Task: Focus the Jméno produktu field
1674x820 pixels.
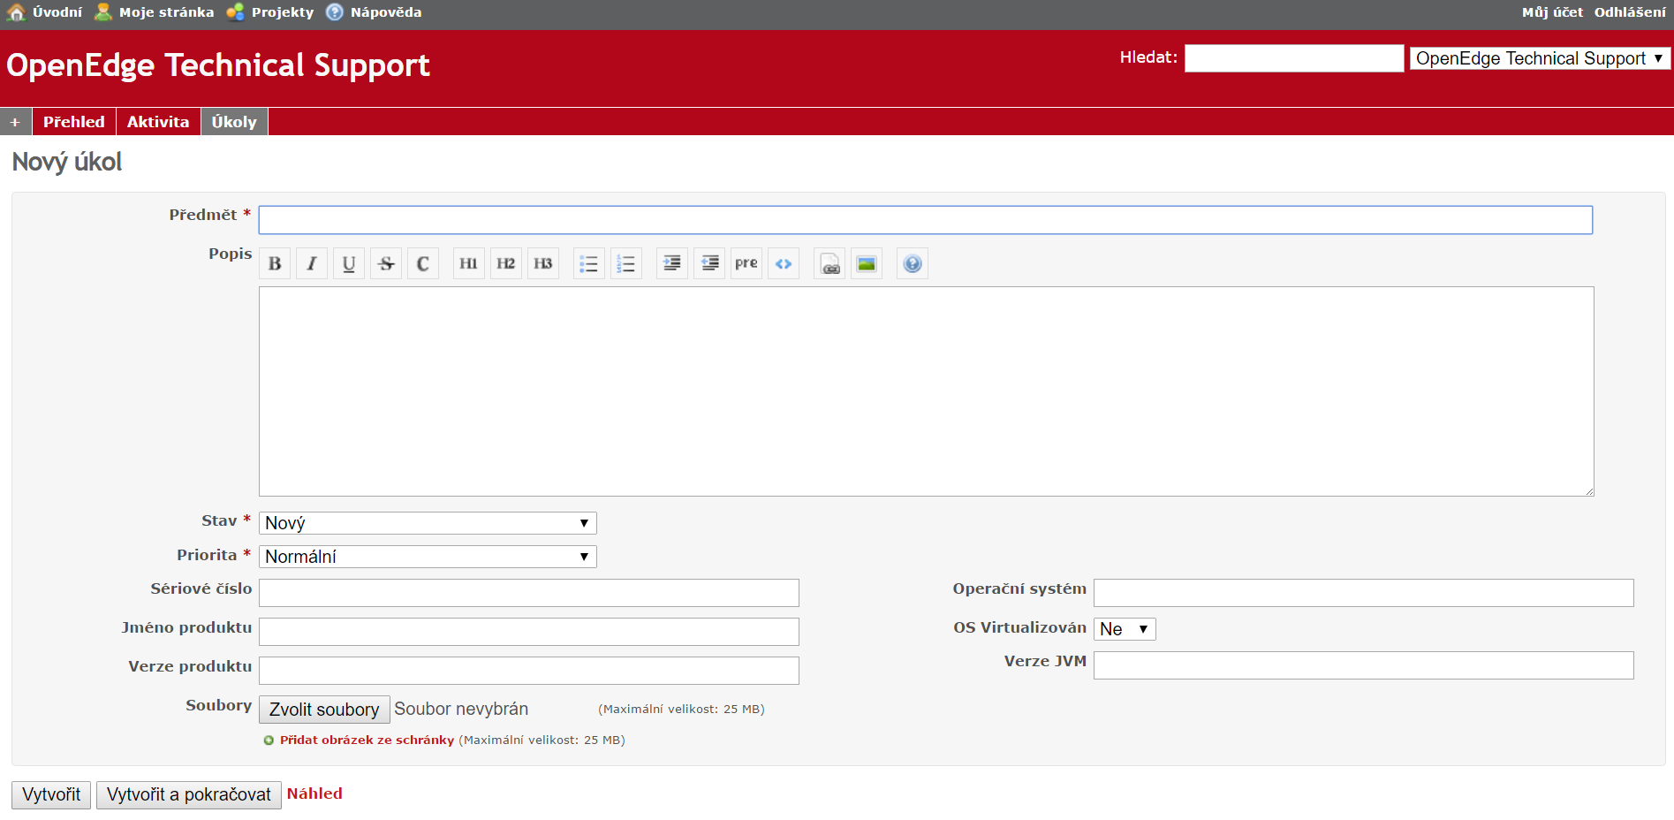Action: coord(529,632)
